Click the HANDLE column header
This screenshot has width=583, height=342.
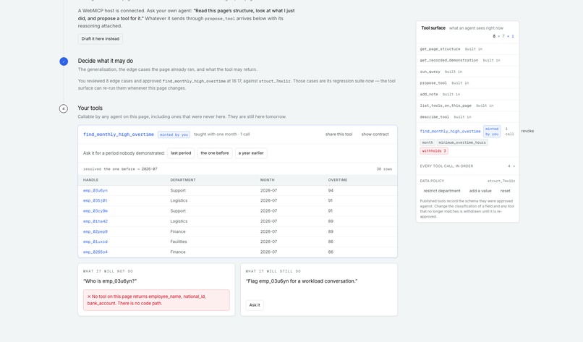(90, 180)
